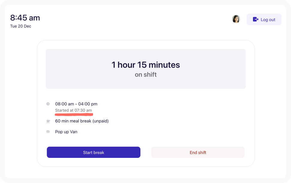
Task: Click the clock icon beside shift hours
Action: coord(48,104)
